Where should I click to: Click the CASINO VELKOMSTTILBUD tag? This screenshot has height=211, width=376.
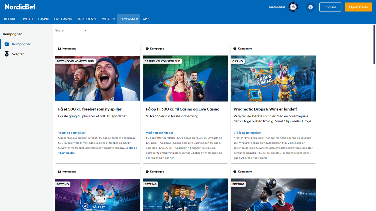pyautogui.click(x=162, y=61)
